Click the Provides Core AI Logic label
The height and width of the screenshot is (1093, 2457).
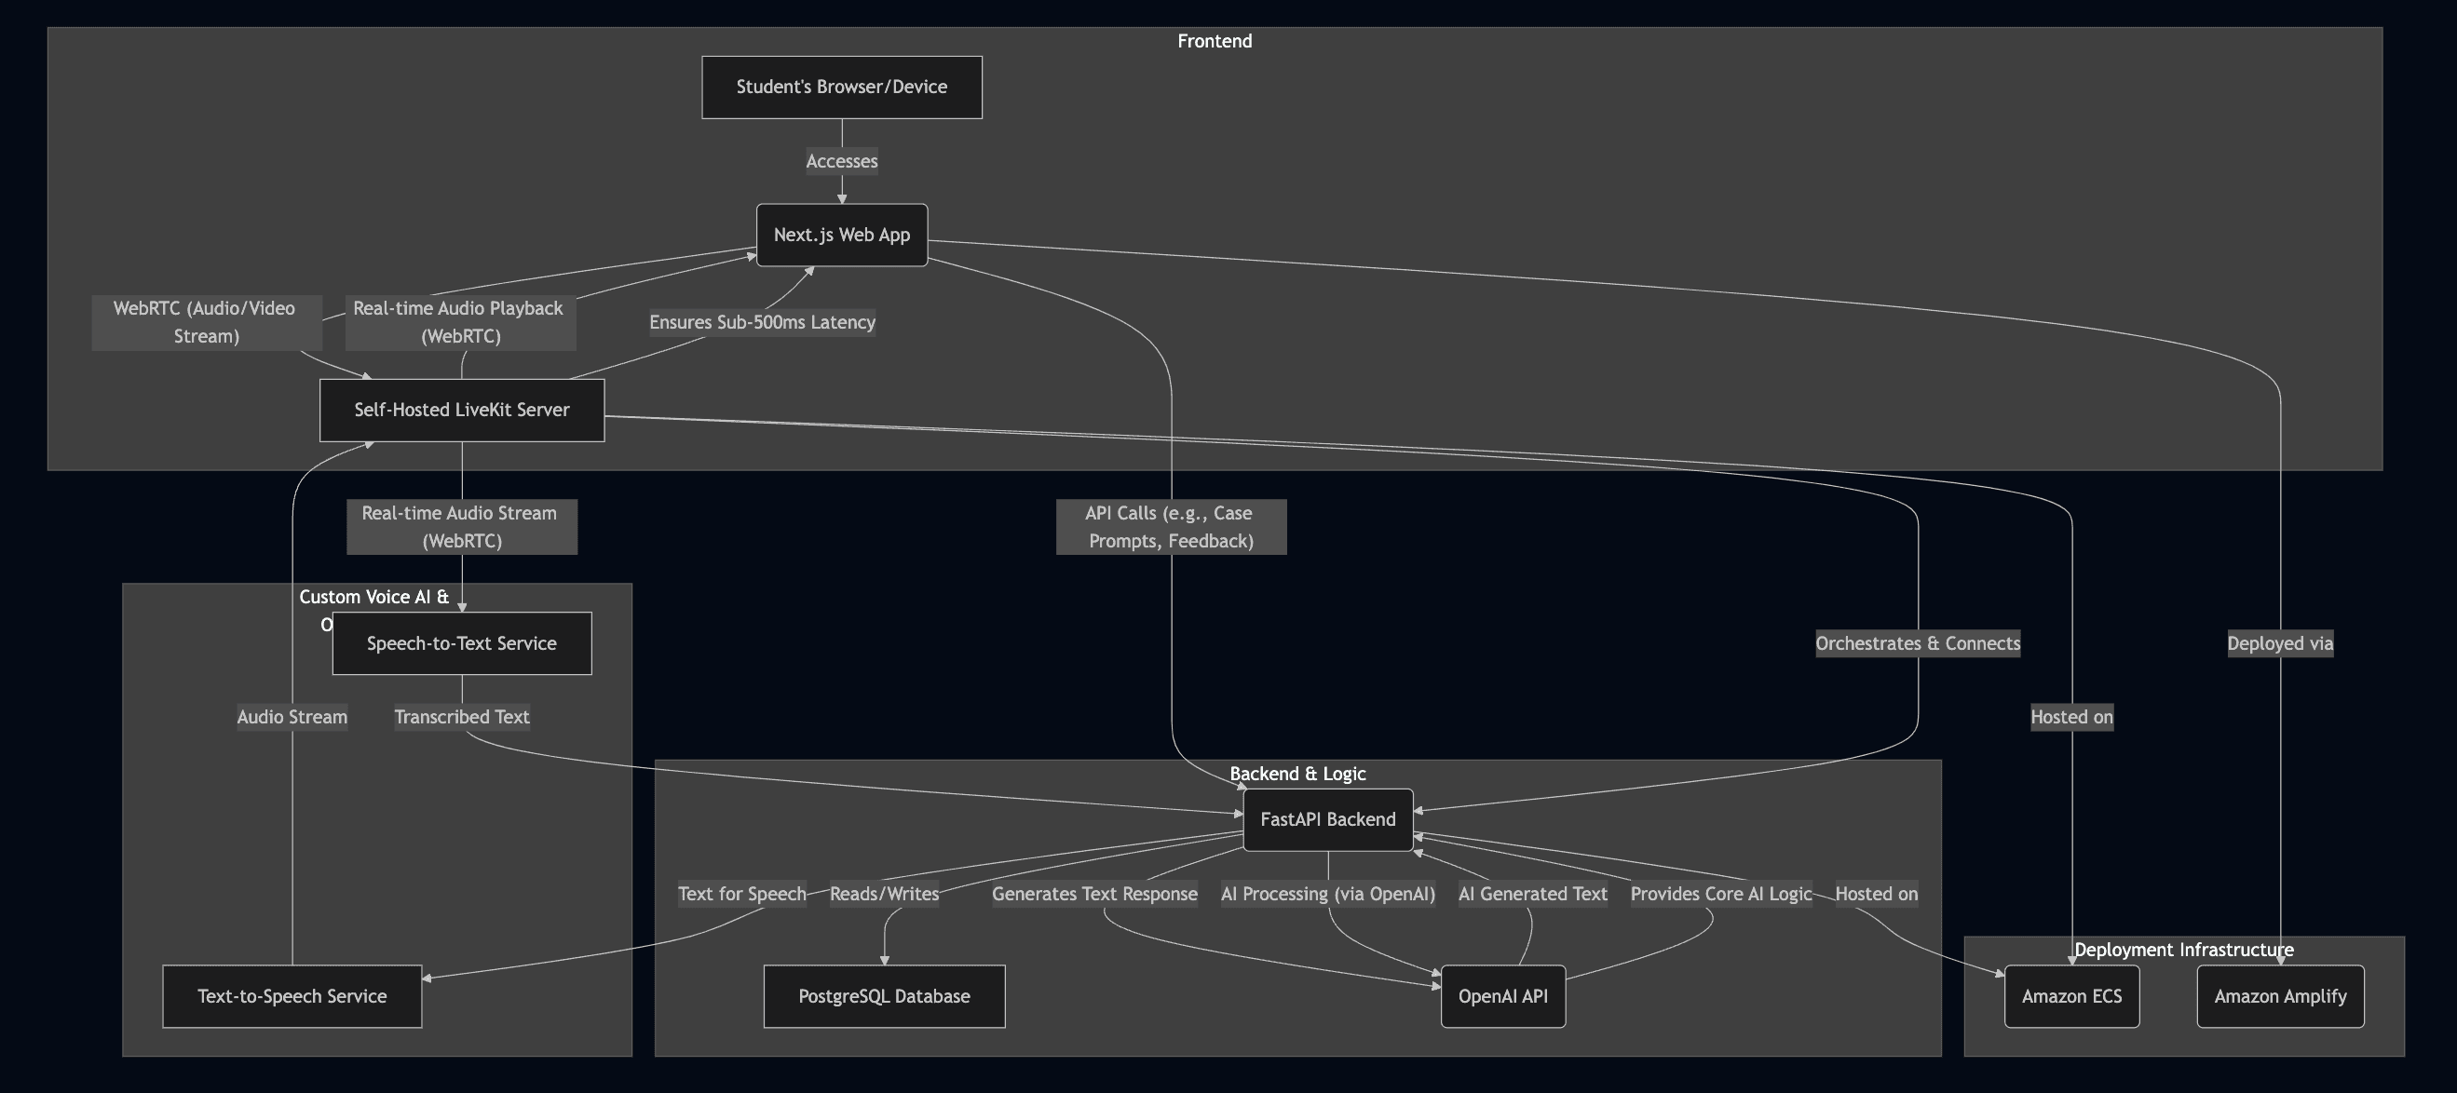point(1720,895)
